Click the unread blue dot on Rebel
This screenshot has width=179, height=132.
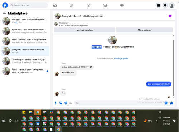pos(47,71)
